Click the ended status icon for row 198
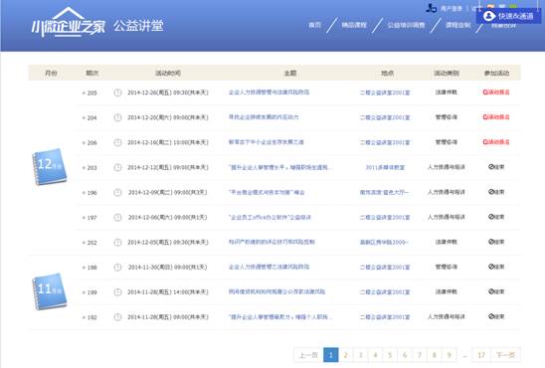The width and height of the screenshot is (545, 368). 491,267
